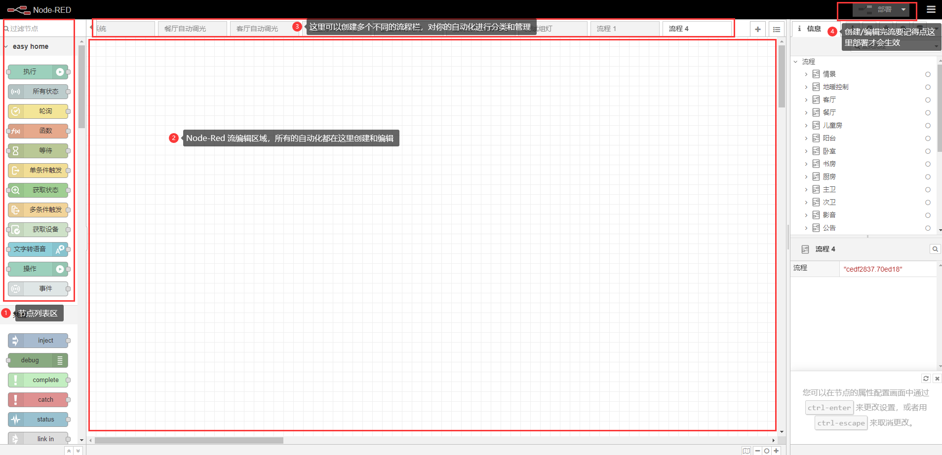
Task: Select 书房 flow in the outline
Action: coord(829,164)
